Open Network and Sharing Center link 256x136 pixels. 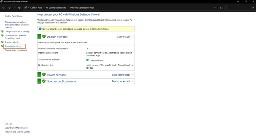[x=17, y=132]
